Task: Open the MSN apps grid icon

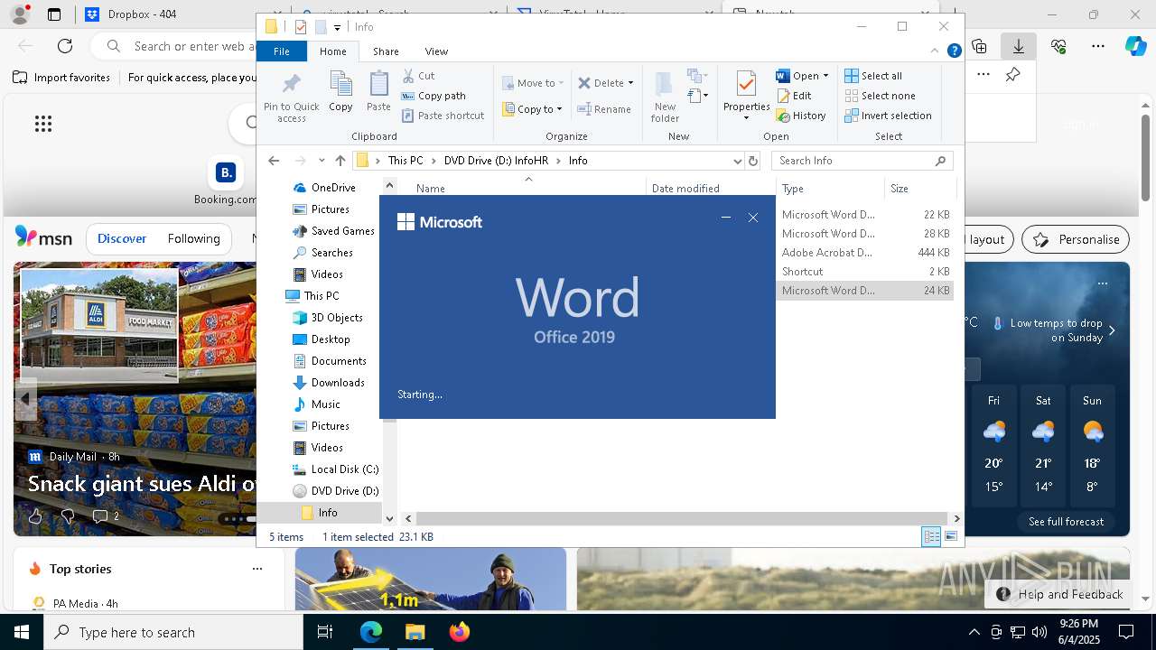Action: (x=43, y=124)
